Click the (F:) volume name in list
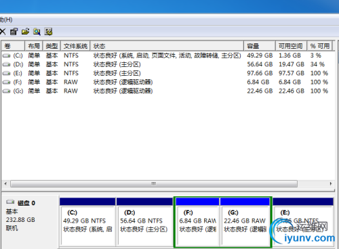The image size is (339, 249). click(18, 82)
